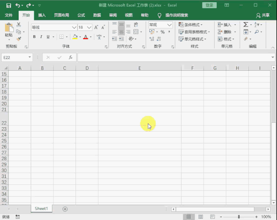Open 单元格样式 cell styles menu
This screenshot has height=220, width=277.
click(x=192, y=39)
